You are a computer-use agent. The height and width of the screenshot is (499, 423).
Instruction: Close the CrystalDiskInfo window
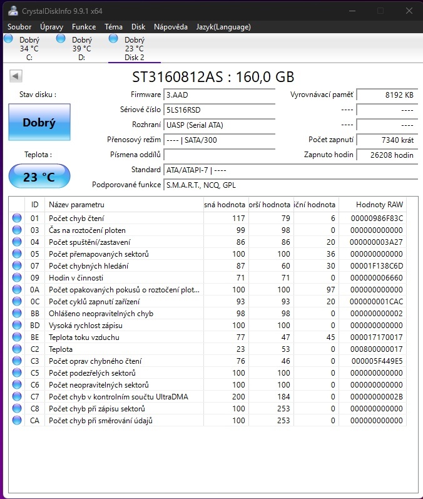409,11
